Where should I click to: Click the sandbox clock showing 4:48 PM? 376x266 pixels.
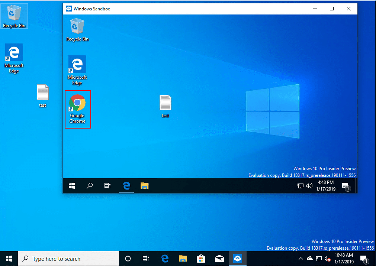325,186
